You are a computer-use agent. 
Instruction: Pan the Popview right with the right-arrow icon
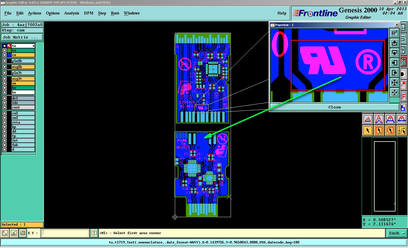(394, 73)
